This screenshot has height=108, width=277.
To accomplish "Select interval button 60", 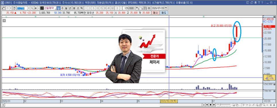I will point(112,8).
